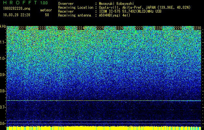
Task: Click the 2226 time marker
Action: coord(119,28)
